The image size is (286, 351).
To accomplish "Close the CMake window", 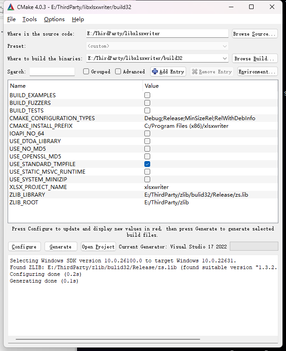I will click(272, 7).
